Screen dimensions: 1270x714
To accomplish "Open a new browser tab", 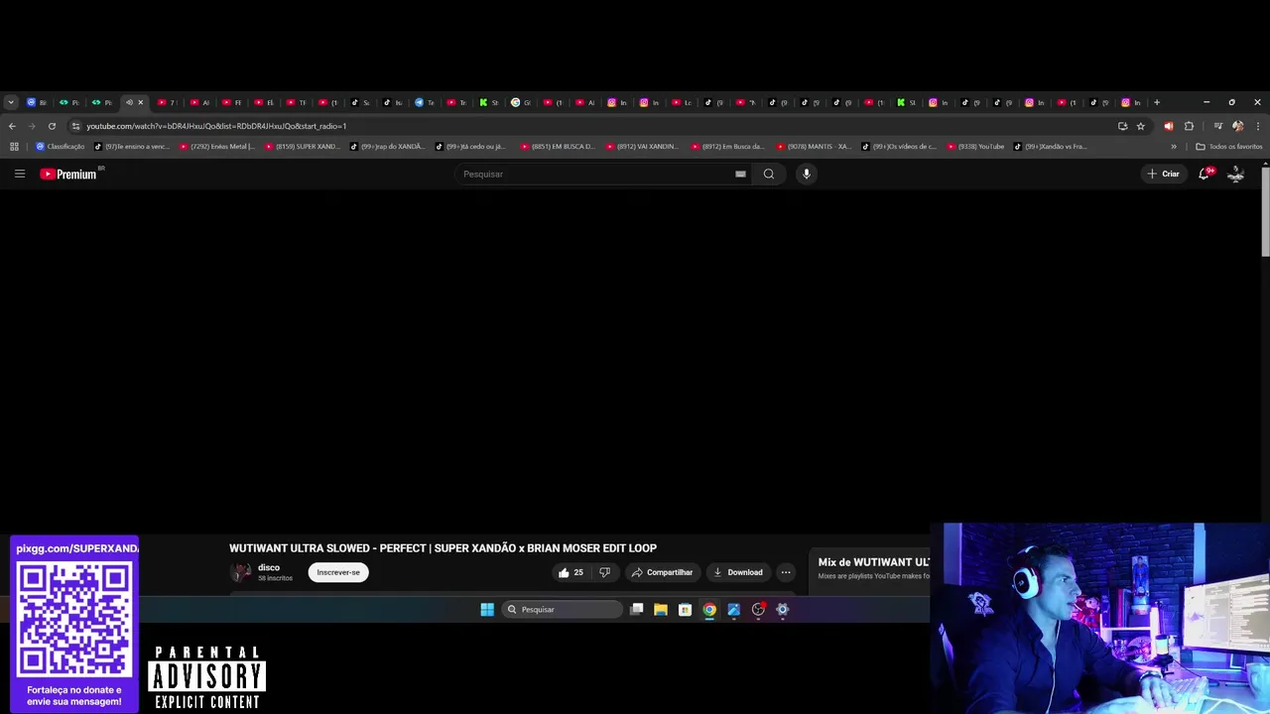I will tap(1156, 102).
